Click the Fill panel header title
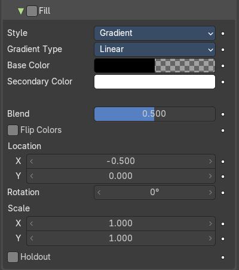 [44, 11]
